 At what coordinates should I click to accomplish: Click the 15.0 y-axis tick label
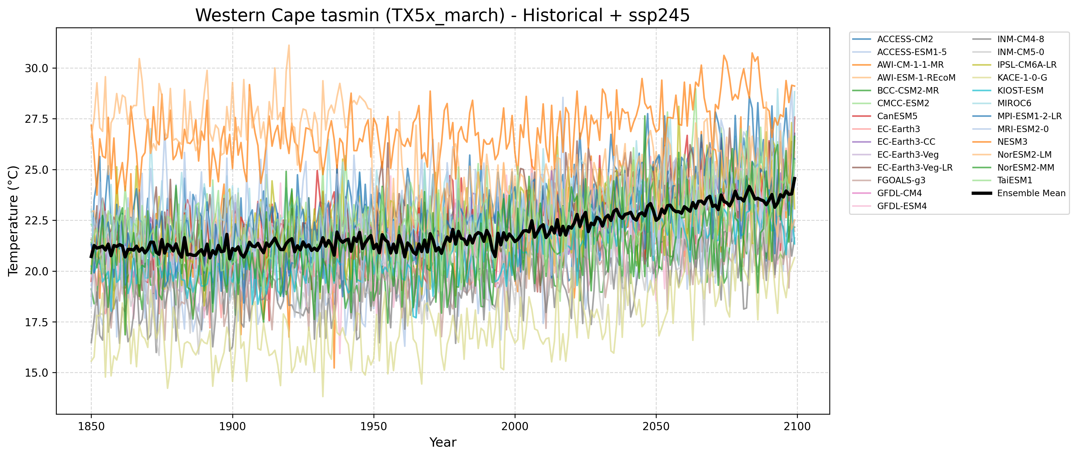coord(36,373)
